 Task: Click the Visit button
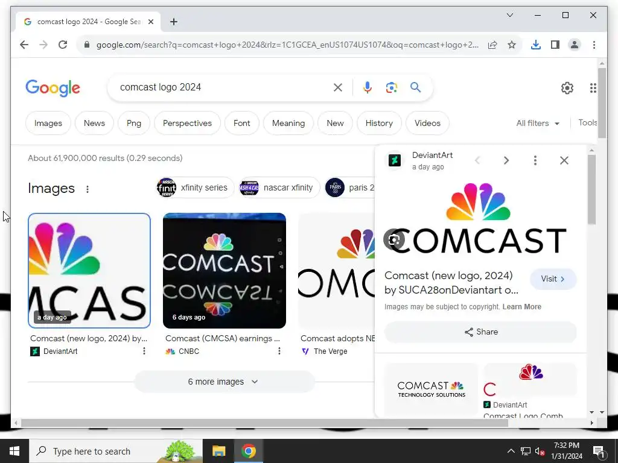[553, 279]
